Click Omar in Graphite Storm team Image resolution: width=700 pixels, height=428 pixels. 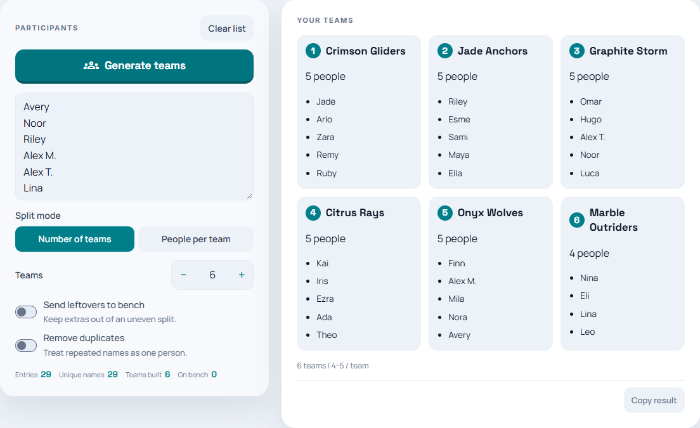tap(591, 101)
